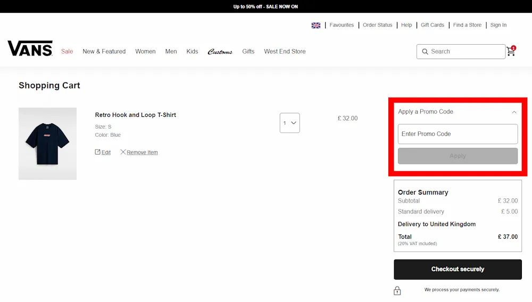This screenshot has height=302, width=532.
Task: Open the quantity dropdown showing 1
Action: pyautogui.click(x=290, y=123)
